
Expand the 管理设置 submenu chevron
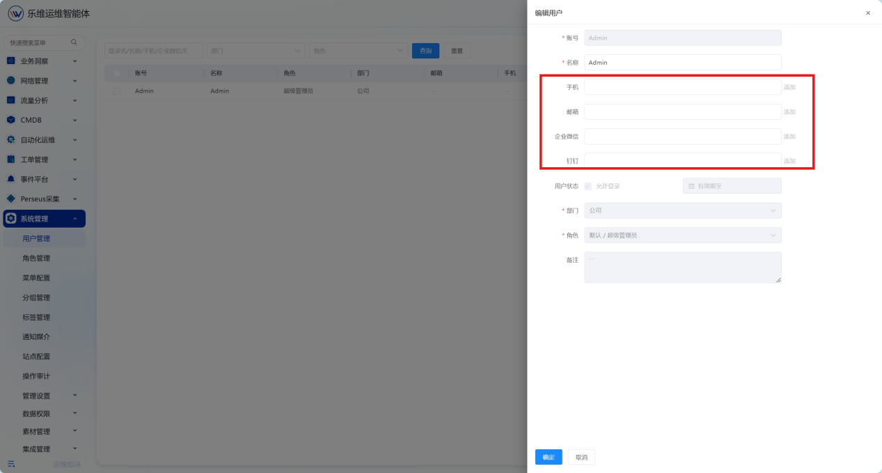pos(75,395)
